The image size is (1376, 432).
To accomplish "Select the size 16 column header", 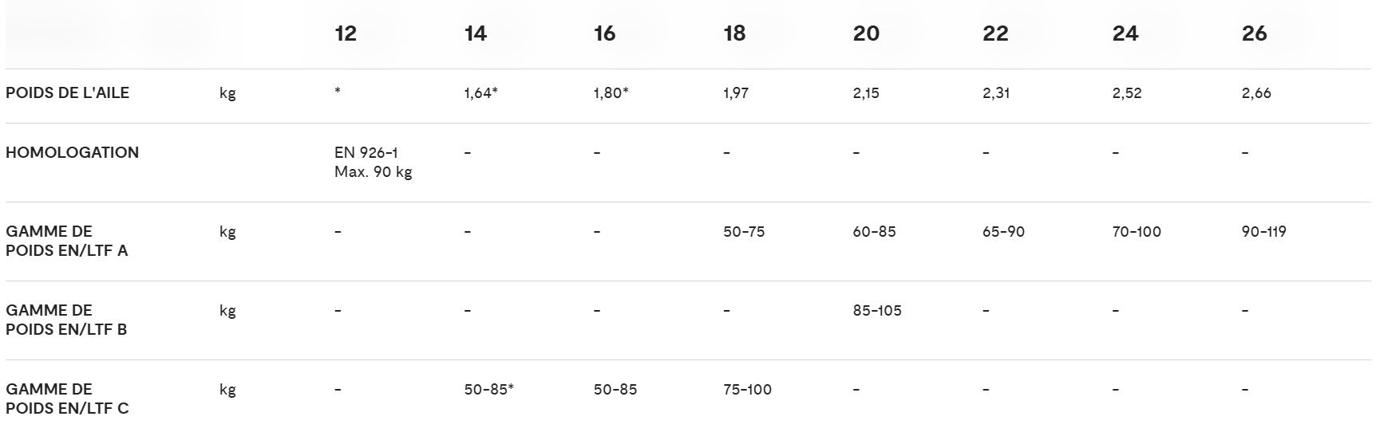I will tap(604, 33).
